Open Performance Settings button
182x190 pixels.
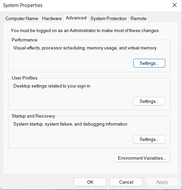pyautogui.click(x=149, y=63)
